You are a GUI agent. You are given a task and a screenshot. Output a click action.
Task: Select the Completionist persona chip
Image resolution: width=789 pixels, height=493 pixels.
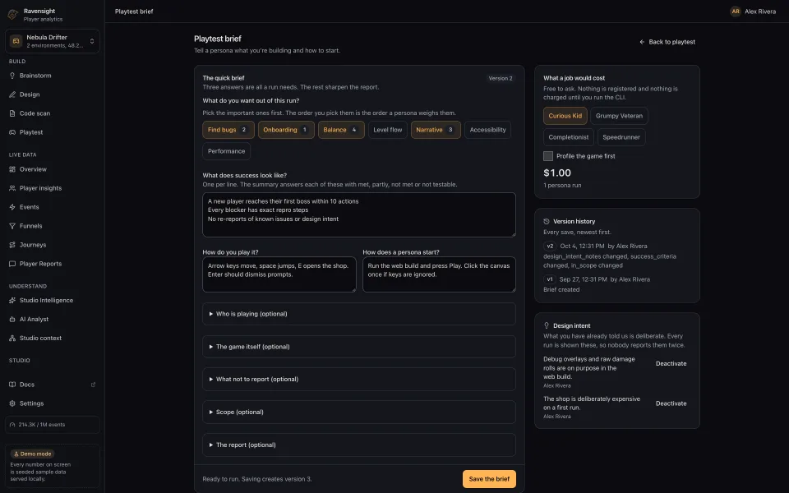[569, 137]
